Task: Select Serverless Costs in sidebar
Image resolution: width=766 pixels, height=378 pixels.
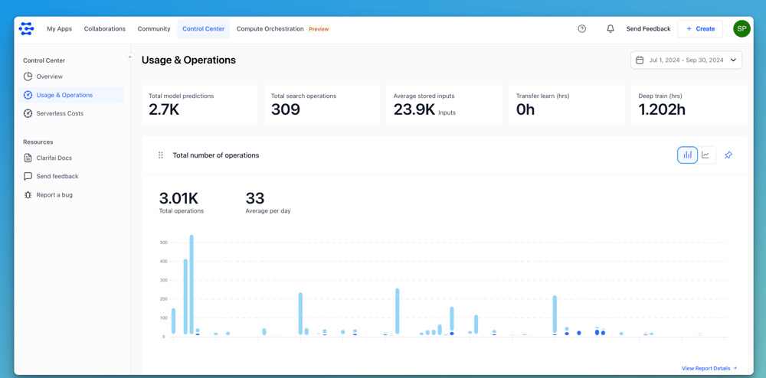Action: tap(60, 113)
